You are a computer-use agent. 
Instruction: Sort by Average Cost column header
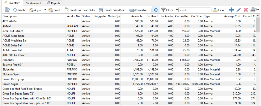(232, 16)
